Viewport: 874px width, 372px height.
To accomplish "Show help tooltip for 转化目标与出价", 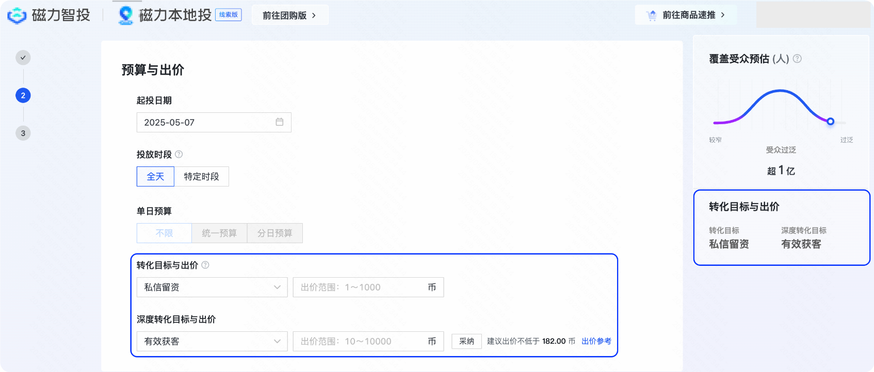I will [x=205, y=265].
